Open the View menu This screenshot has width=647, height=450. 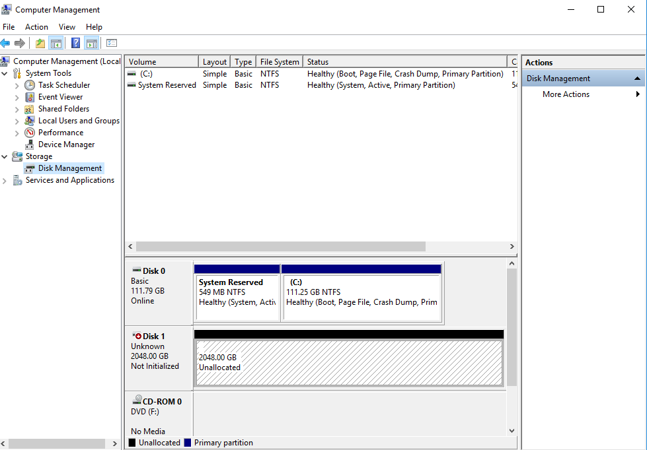(67, 27)
